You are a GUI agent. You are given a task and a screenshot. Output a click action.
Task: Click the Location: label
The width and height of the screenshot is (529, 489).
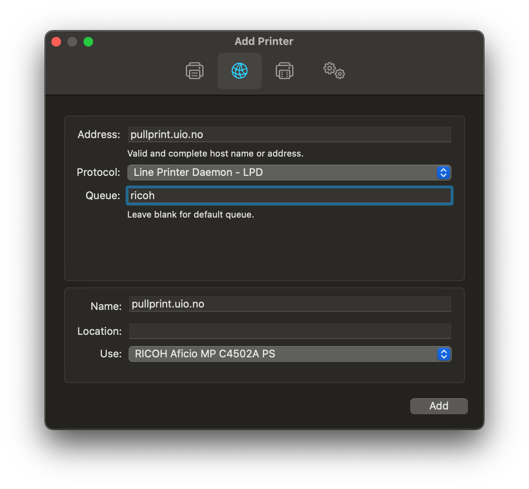[x=100, y=331]
